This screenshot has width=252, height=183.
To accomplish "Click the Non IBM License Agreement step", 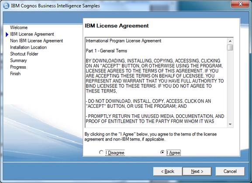I will 37,41.
